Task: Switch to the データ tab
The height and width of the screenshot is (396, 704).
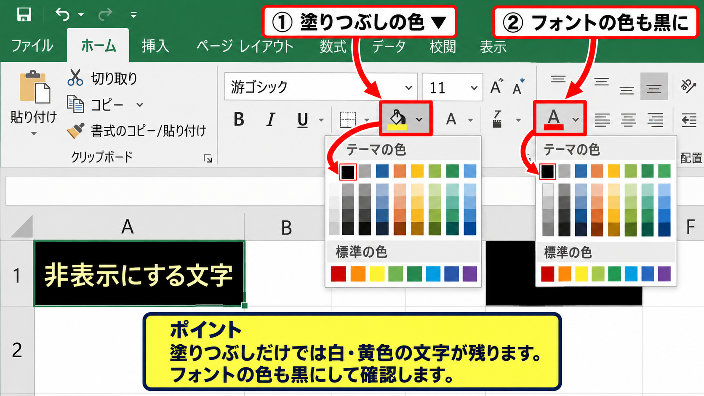Action: [x=388, y=46]
